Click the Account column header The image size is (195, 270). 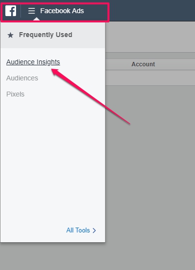143,64
